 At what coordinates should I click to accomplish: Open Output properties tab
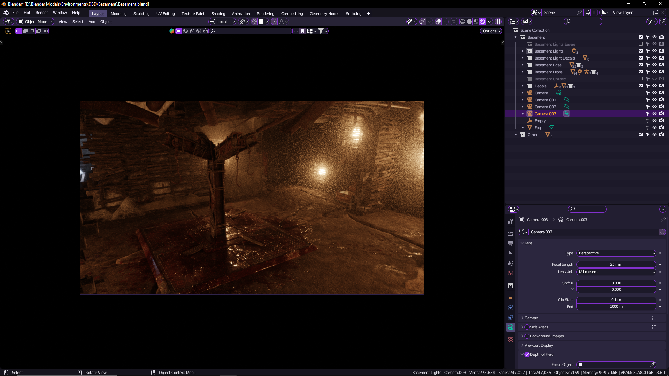pyautogui.click(x=510, y=244)
